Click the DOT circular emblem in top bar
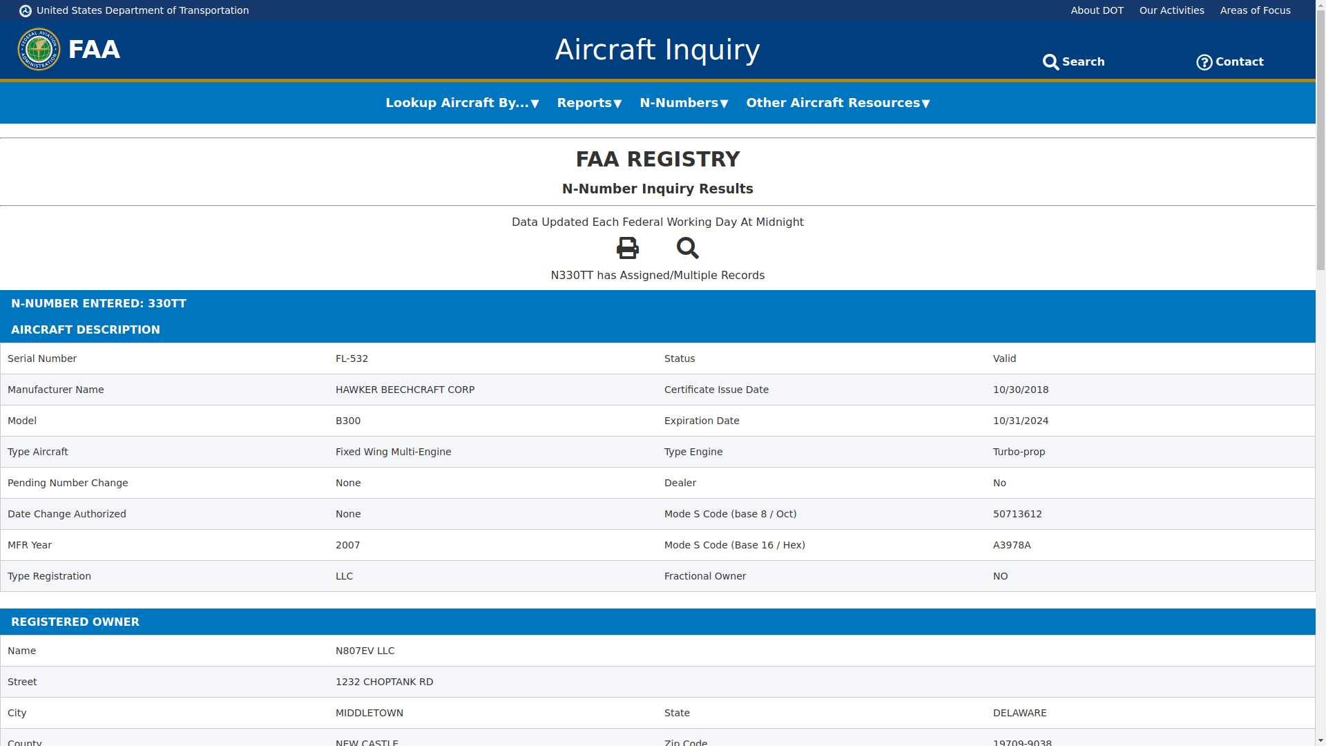1326x746 pixels. [x=25, y=10]
